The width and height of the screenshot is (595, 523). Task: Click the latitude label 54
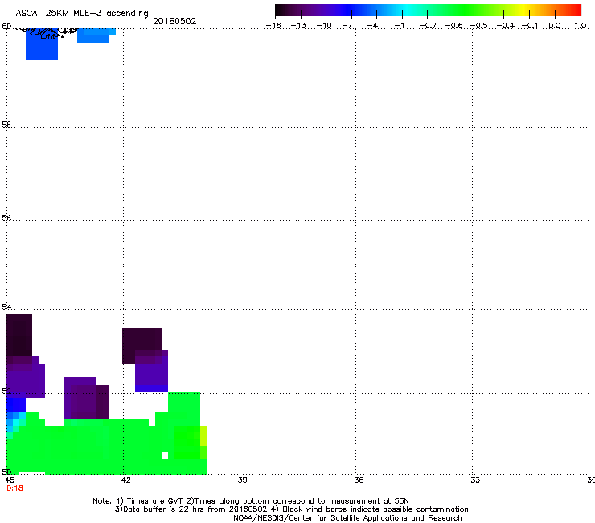pos(6,307)
